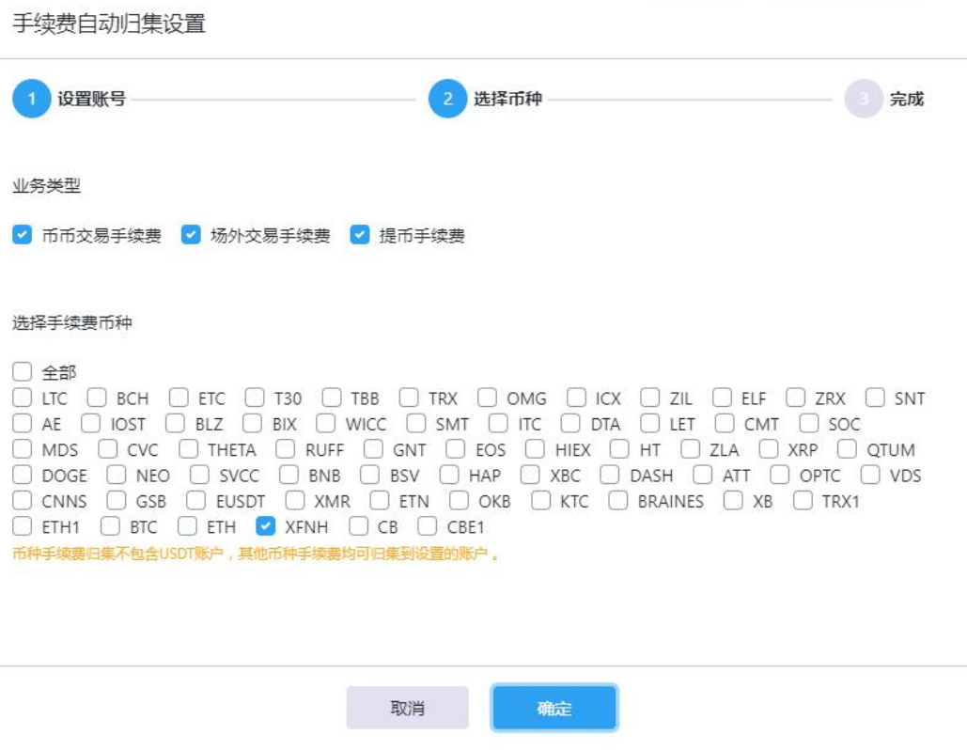The image size is (967, 750).
Task: Check the CNNS currency checkbox
Action: click(23, 500)
